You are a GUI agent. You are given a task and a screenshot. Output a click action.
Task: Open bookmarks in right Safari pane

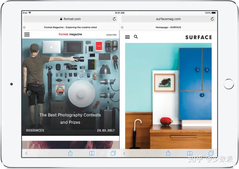click(x=190, y=153)
